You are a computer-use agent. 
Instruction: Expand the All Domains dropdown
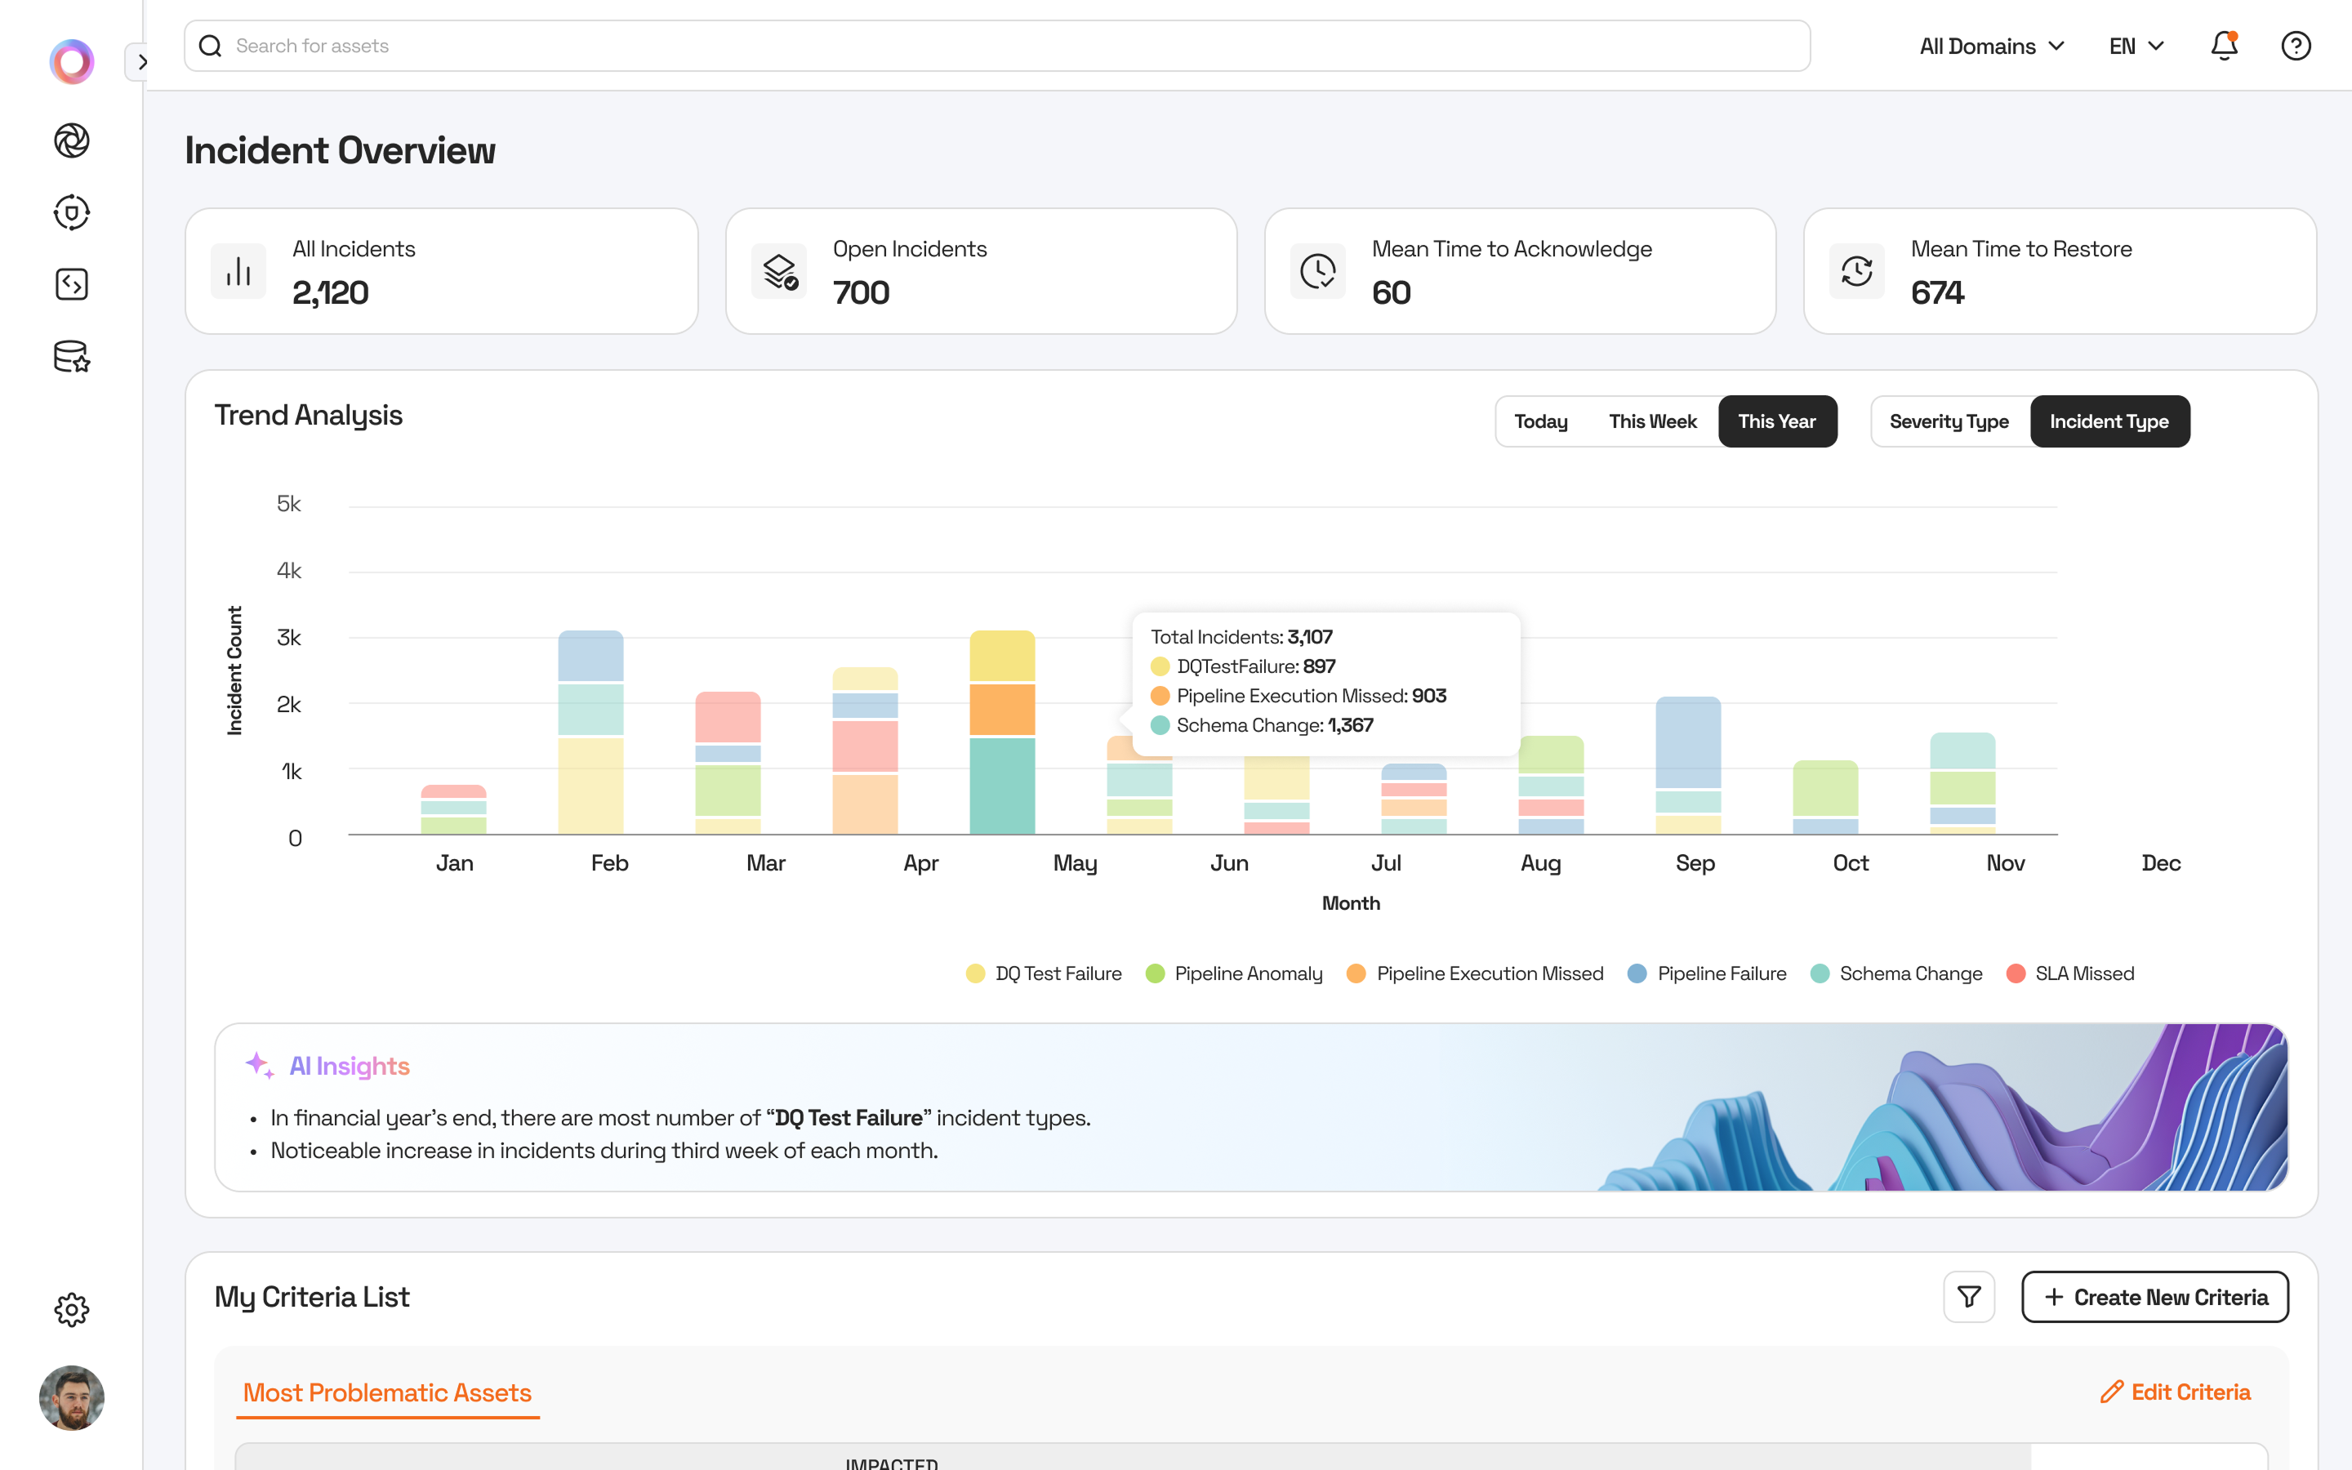tap(1991, 46)
